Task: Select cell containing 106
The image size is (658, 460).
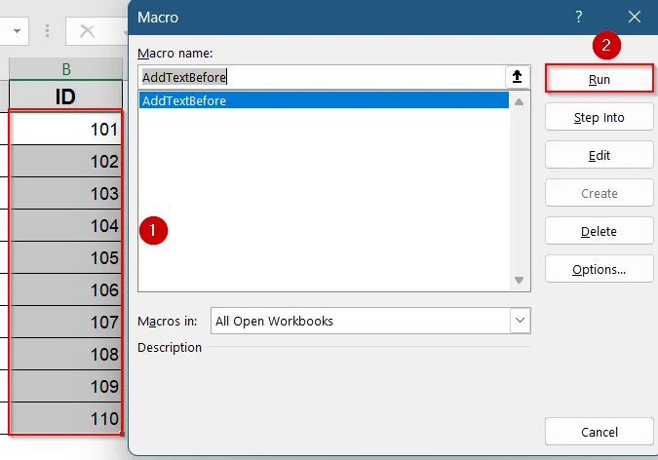Action: (x=66, y=289)
